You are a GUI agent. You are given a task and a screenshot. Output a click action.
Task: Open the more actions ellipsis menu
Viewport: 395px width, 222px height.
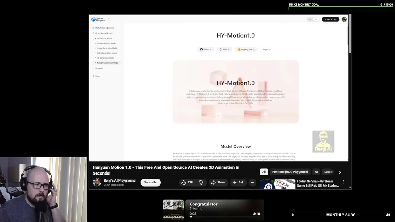[252, 182]
